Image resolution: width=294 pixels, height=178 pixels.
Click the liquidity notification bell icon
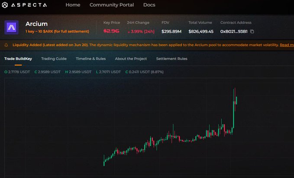pos(6,45)
